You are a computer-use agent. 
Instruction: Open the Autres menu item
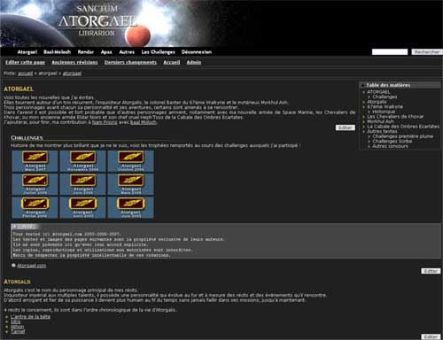[127, 52]
